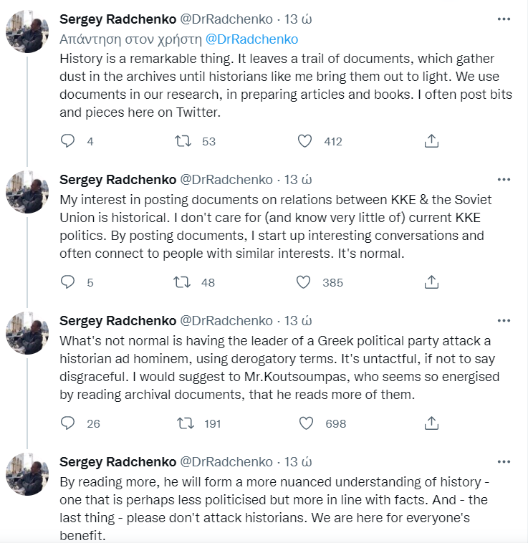Open more options on the 'What's not normal' tweet
This screenshot has width=528, height=543.
coord(506,320)
